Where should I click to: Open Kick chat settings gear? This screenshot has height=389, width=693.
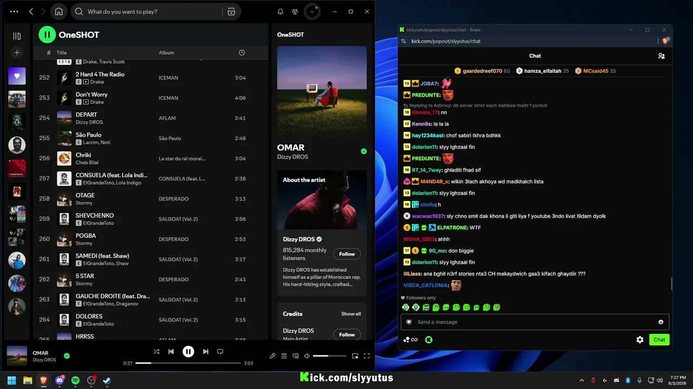tap(640, 340)
